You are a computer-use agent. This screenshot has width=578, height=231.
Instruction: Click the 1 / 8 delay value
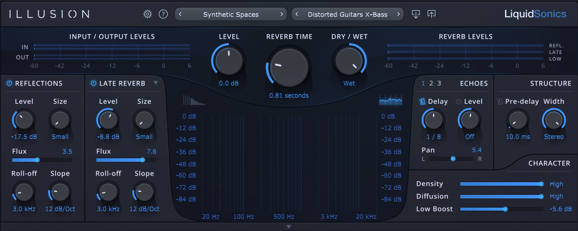(433, 137)
